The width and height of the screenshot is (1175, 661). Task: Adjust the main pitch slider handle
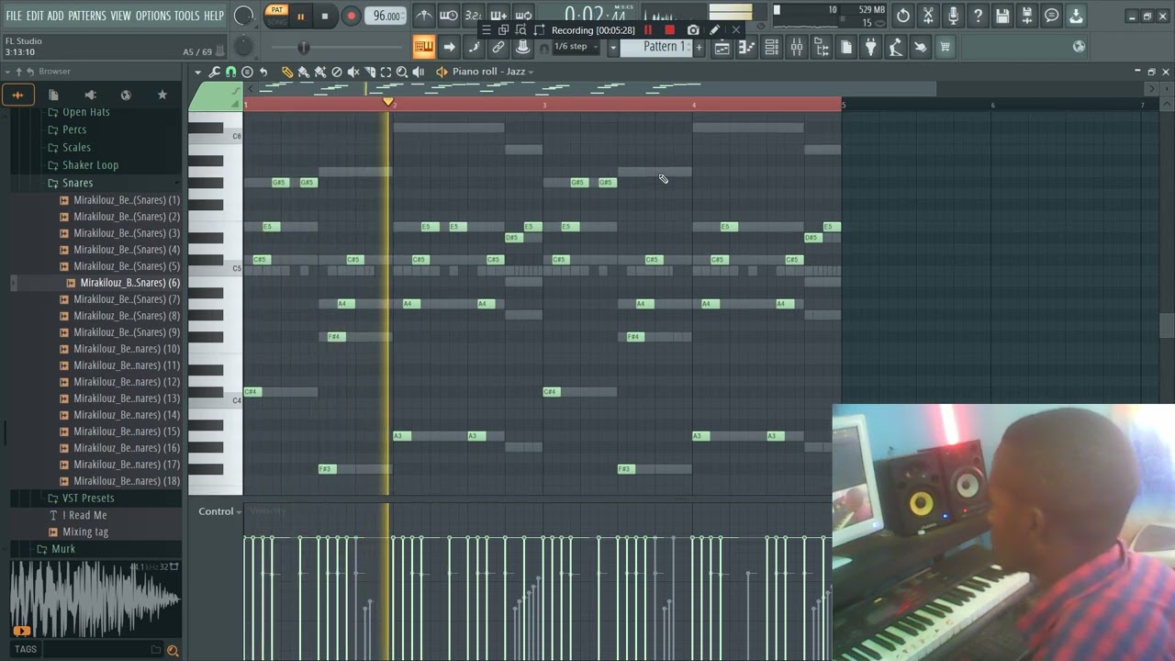click(x=303, y=47)
